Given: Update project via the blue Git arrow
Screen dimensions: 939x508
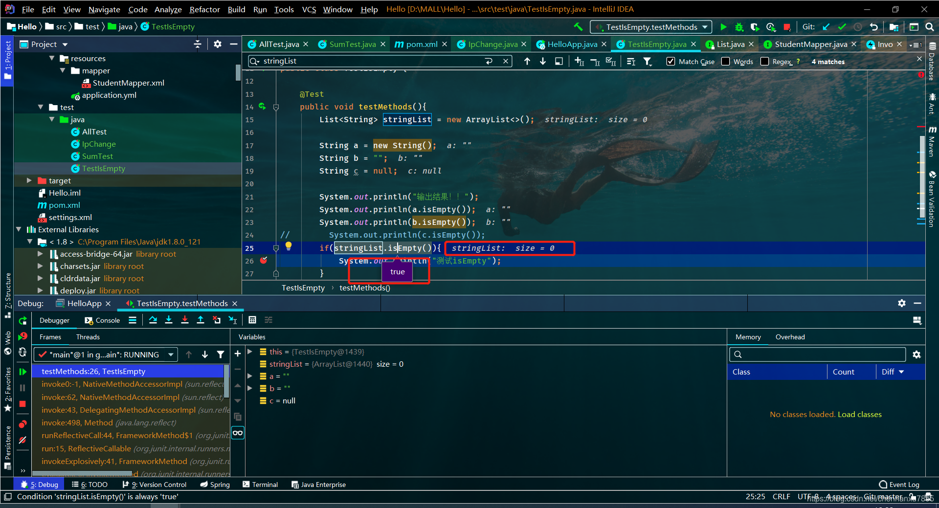Looking at the screenshot, I should click(826, 27).
